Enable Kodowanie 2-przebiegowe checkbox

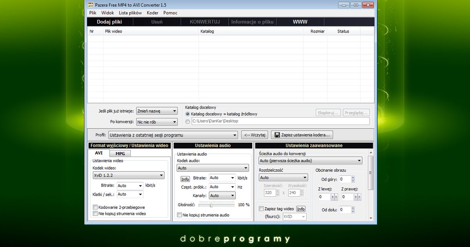click(95, 207)
